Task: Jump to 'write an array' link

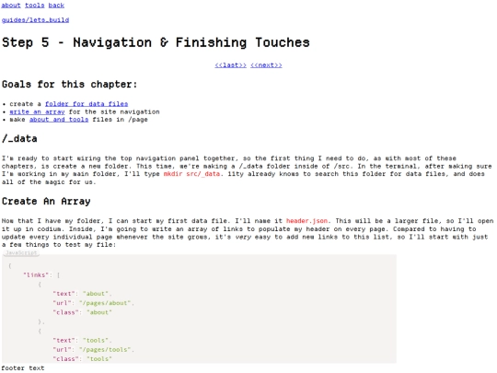Action: pyautogui.click(x=37, y=112)
